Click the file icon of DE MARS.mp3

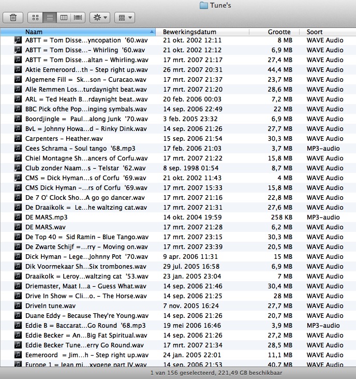click(18, 217)
